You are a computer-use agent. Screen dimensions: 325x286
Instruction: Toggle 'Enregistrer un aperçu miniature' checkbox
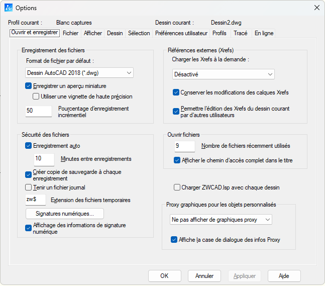(29, 86)
